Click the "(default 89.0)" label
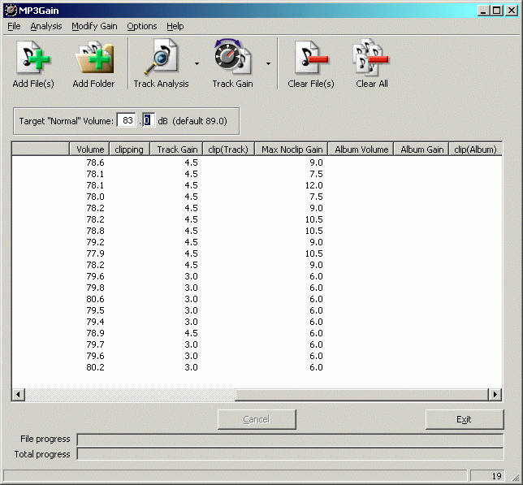The width and height of the screenshot is (523, 485). coord(200,121)
